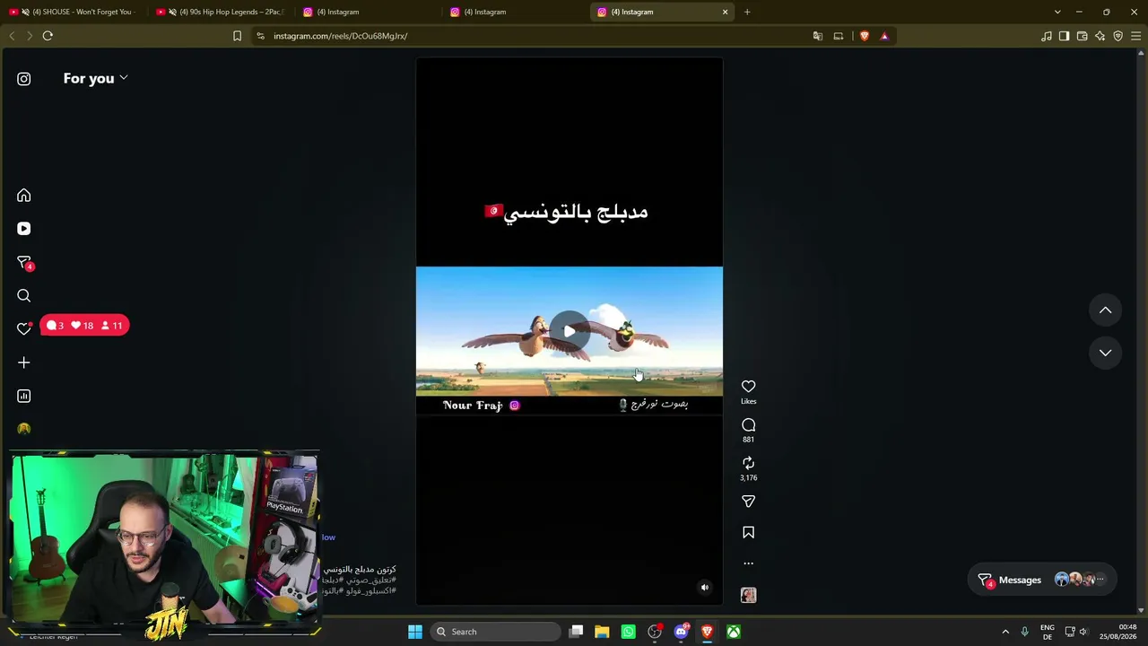Toggle the reel's sound with the speaker icon
The image size is (1148, 646).
click(x=705, y=588)
